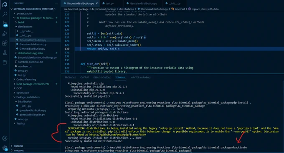This screenshot has width=284, height=153.
Task: Open the OUTPUT panel tab
Action: (85, 78)
